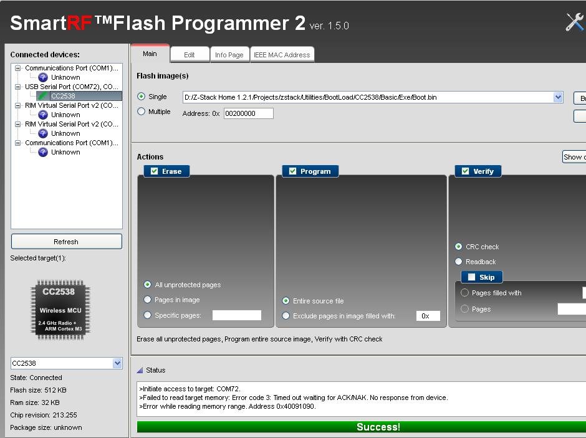
Task: Toggle the Program checkbox
Action: (x=292, y=171)
